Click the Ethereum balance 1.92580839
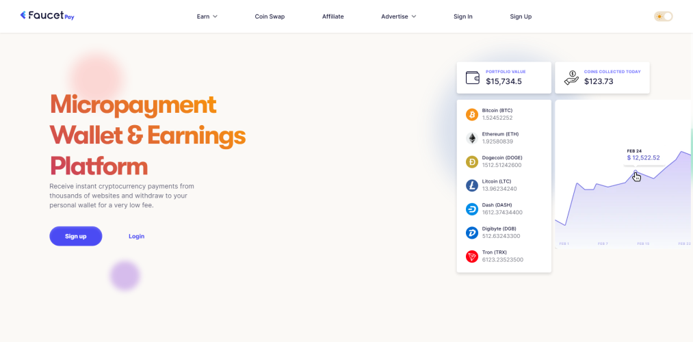The width and height of the screenshot is (693, 342). [497, 142]
